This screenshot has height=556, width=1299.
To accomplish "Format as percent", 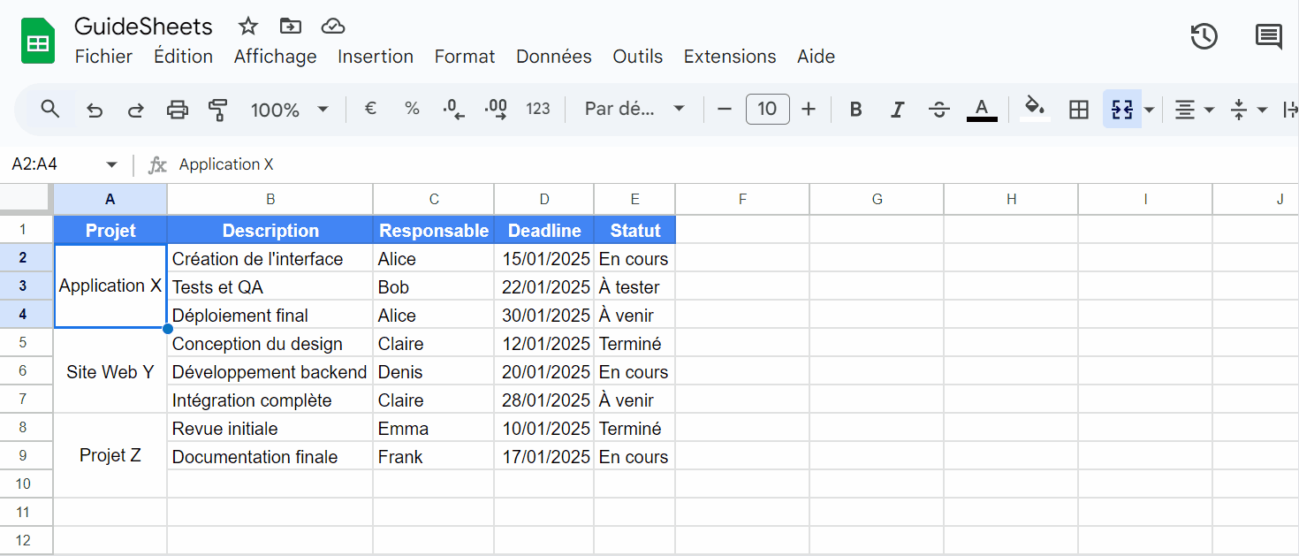I will [x=412, y=109].
